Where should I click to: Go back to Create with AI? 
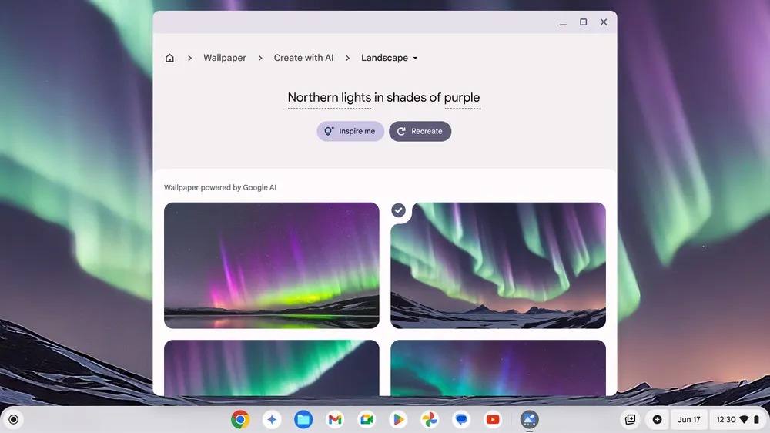(303, 58)
